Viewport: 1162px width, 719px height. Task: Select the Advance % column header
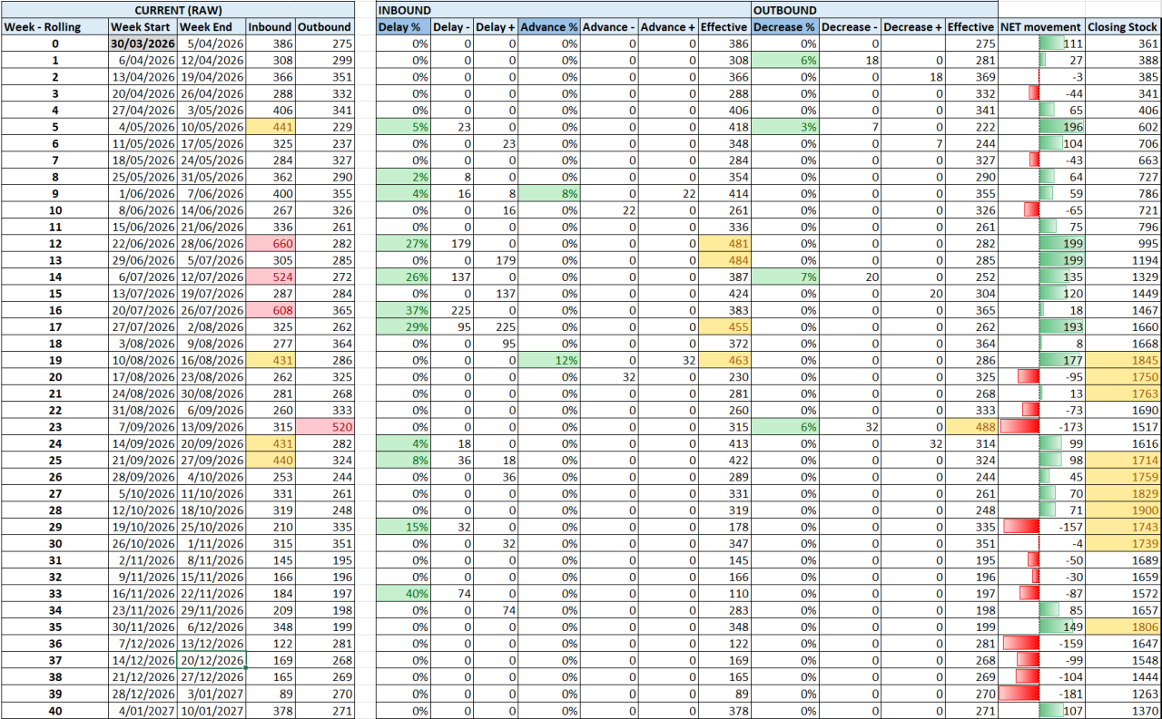click(550, 26)
